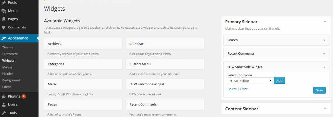Click the Posts pushpin icon

(x=4, y=3)
